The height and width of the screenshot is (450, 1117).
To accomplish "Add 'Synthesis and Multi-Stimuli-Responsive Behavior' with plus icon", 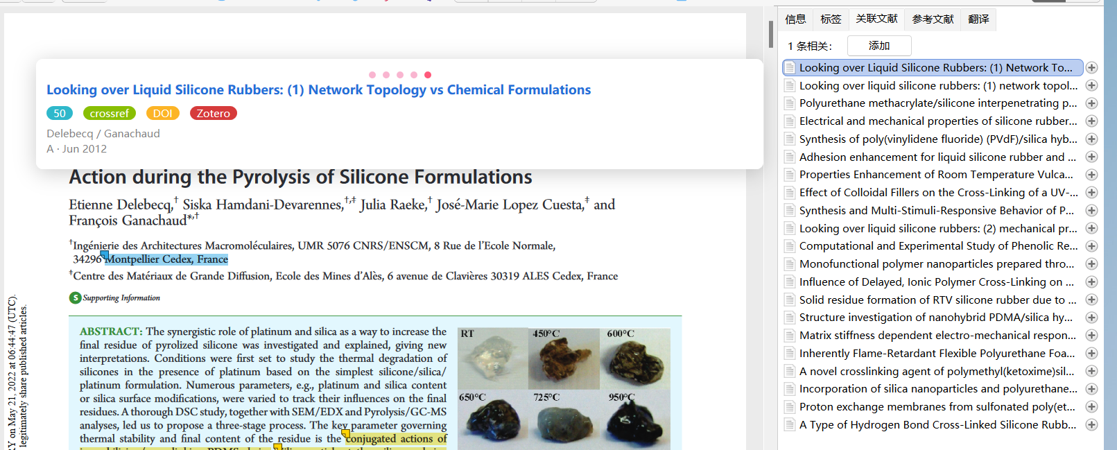I will (x=1091, y=211).
